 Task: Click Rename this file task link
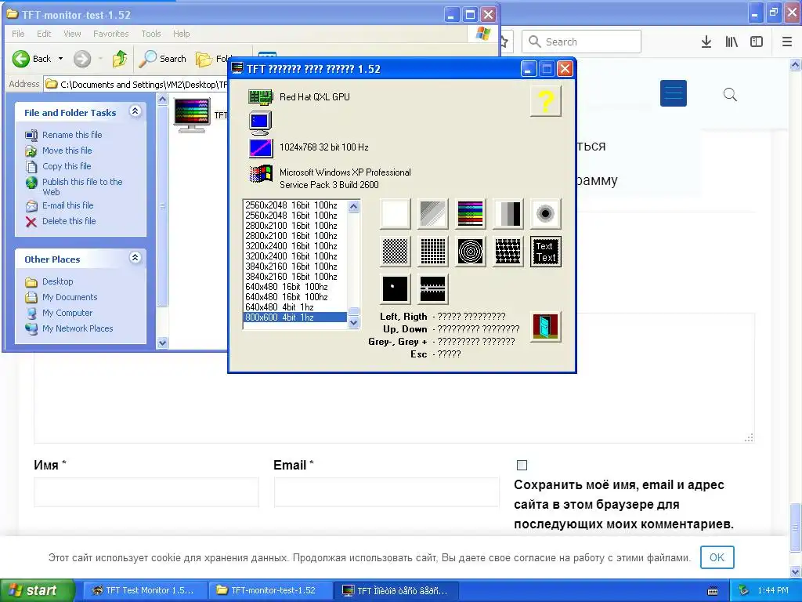click(x=72, y=135)
